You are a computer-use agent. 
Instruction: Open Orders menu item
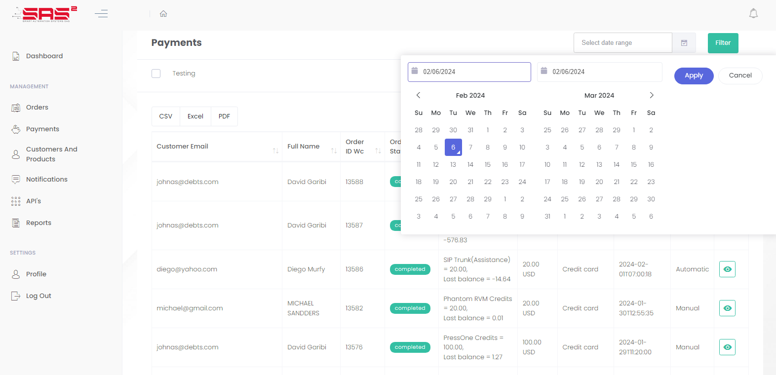37,108
